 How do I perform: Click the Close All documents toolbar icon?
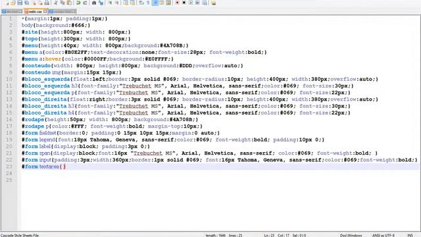40,3
